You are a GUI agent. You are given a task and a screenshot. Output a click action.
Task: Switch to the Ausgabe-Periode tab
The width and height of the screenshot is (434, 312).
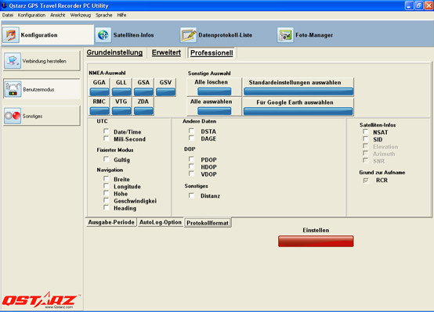(x=111, y=222)
